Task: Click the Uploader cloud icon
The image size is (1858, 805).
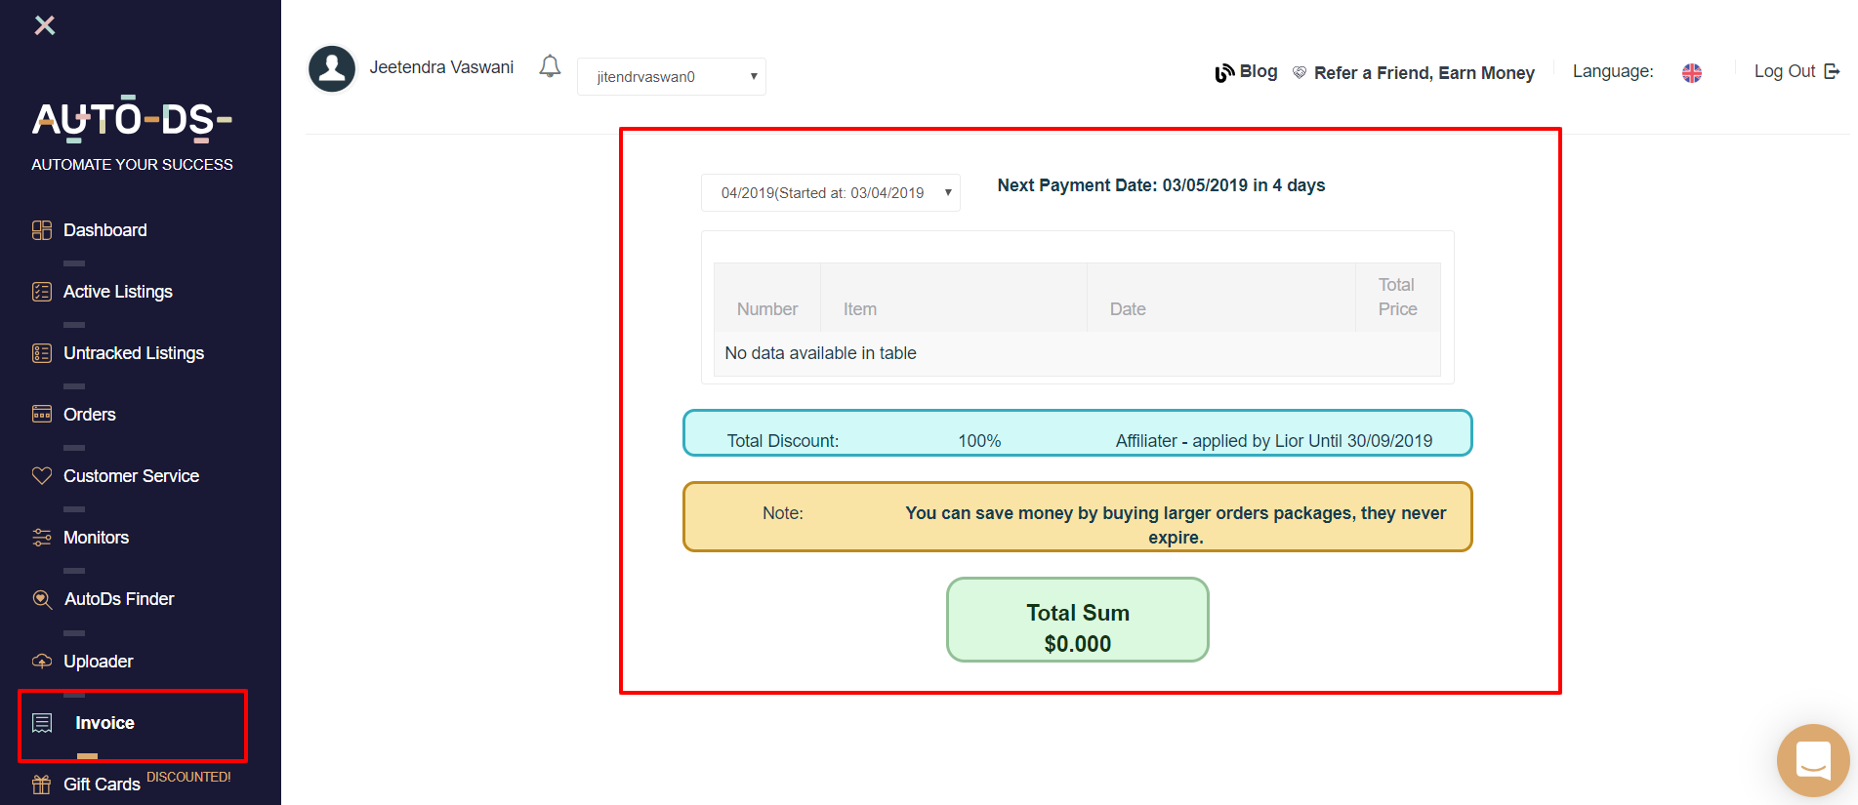Action: (42, 662)
